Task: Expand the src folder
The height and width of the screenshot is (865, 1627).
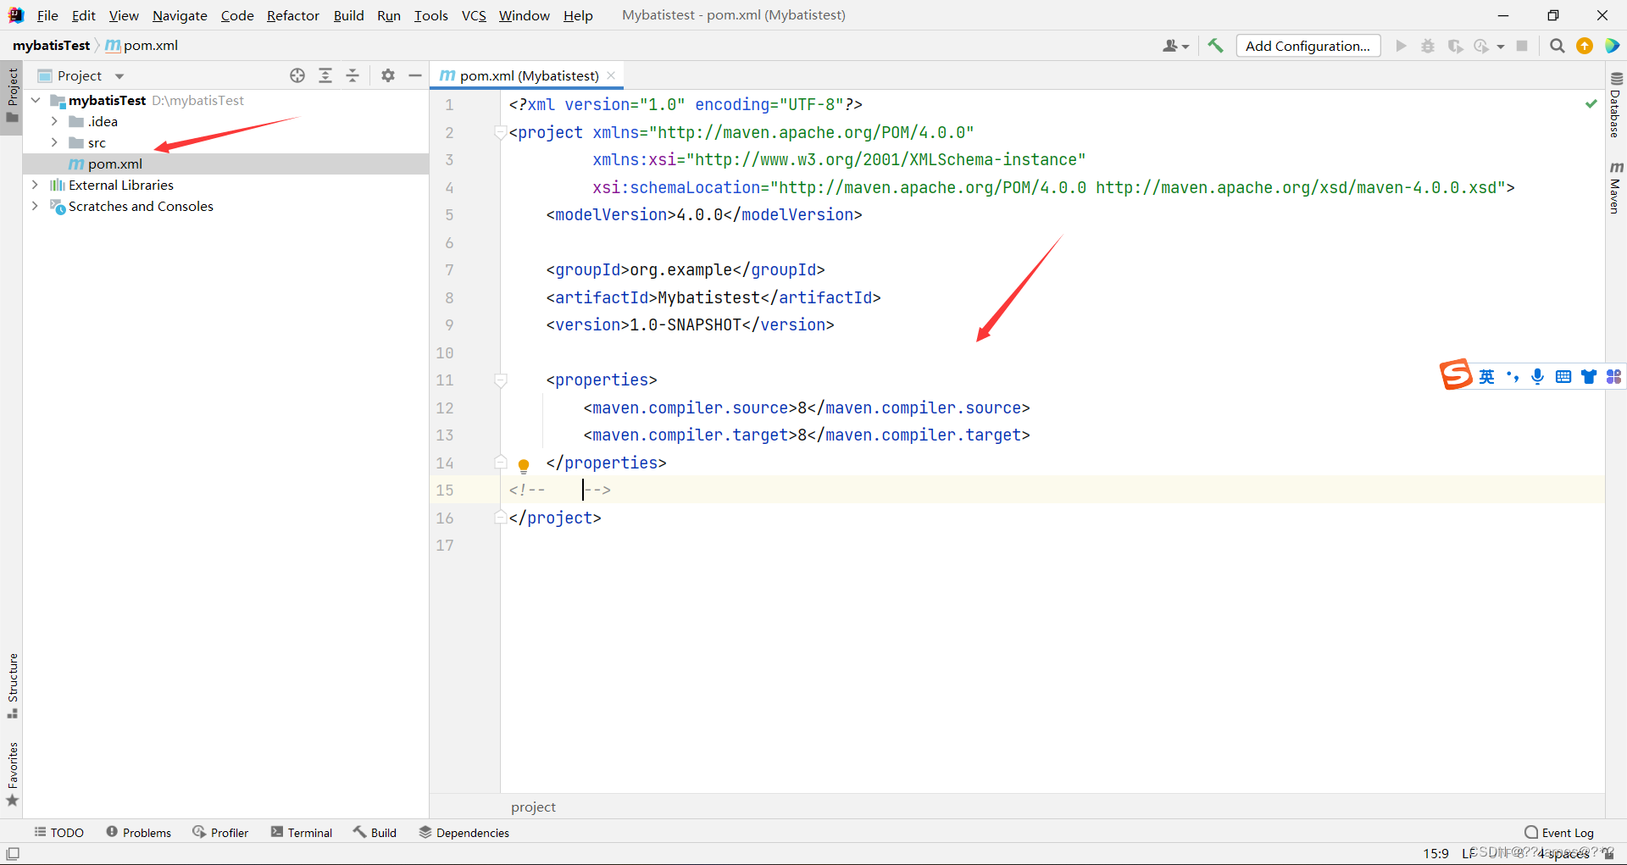Action: [54, 142]
